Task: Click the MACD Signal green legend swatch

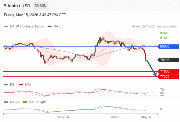Action: (x=25, y=102)
